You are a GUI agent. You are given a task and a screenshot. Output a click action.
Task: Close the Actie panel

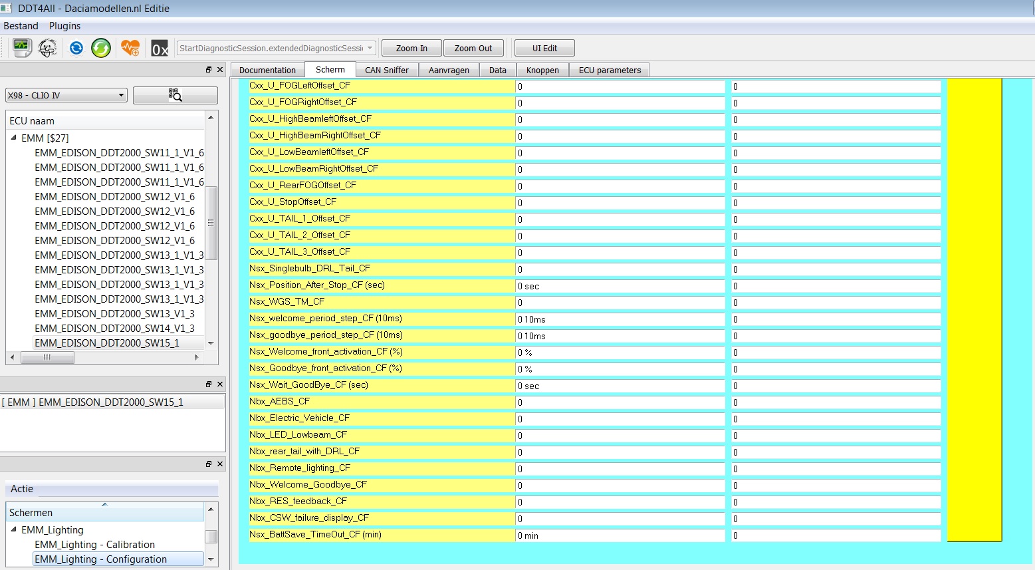(220, 464)
